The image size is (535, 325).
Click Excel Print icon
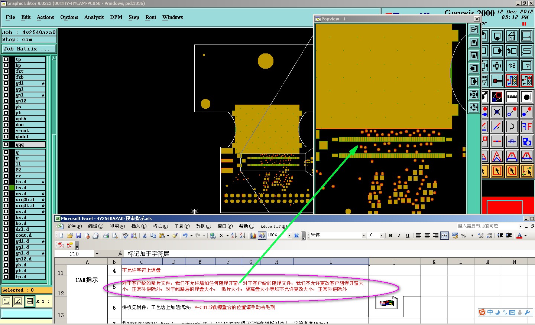tap(106, 236)
